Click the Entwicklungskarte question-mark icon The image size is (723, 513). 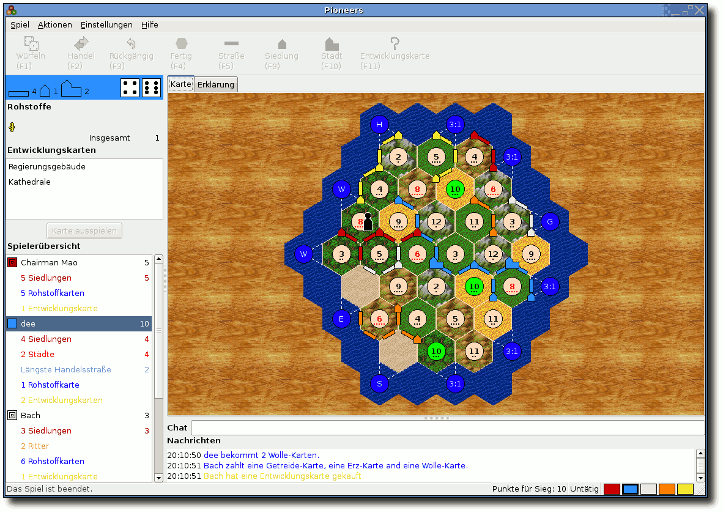(395, 43)
